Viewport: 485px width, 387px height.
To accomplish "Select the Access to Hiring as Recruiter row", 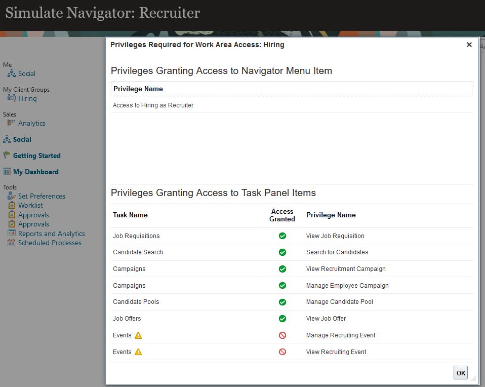I will tap(292, 105).
